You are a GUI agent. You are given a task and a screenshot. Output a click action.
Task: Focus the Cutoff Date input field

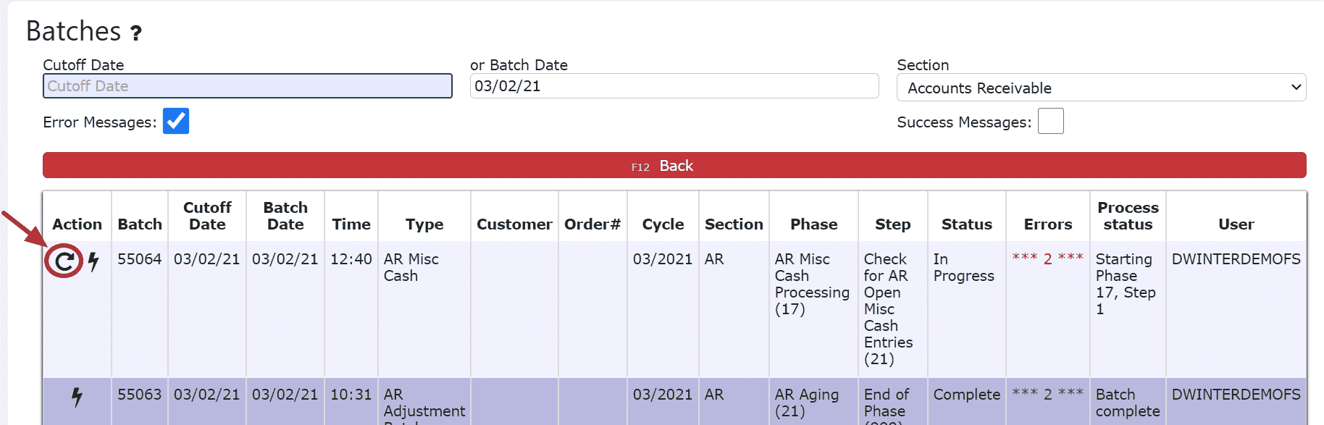click(248, 86)
